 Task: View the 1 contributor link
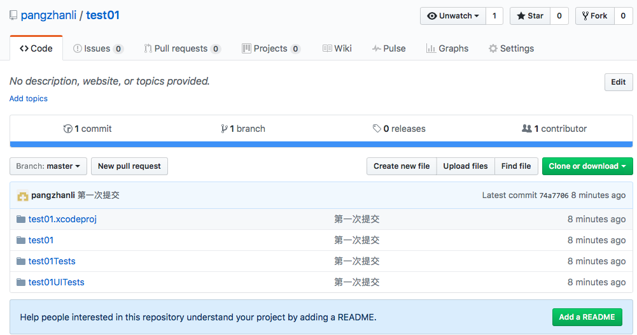click(x=554, y=129)
